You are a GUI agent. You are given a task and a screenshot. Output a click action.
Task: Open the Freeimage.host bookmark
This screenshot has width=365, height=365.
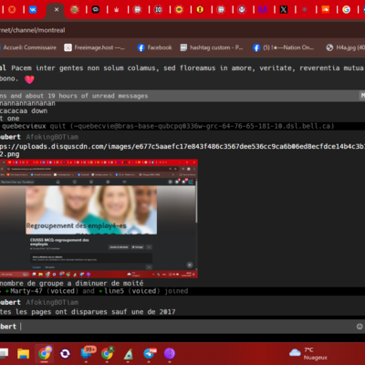tap(94, 47)
